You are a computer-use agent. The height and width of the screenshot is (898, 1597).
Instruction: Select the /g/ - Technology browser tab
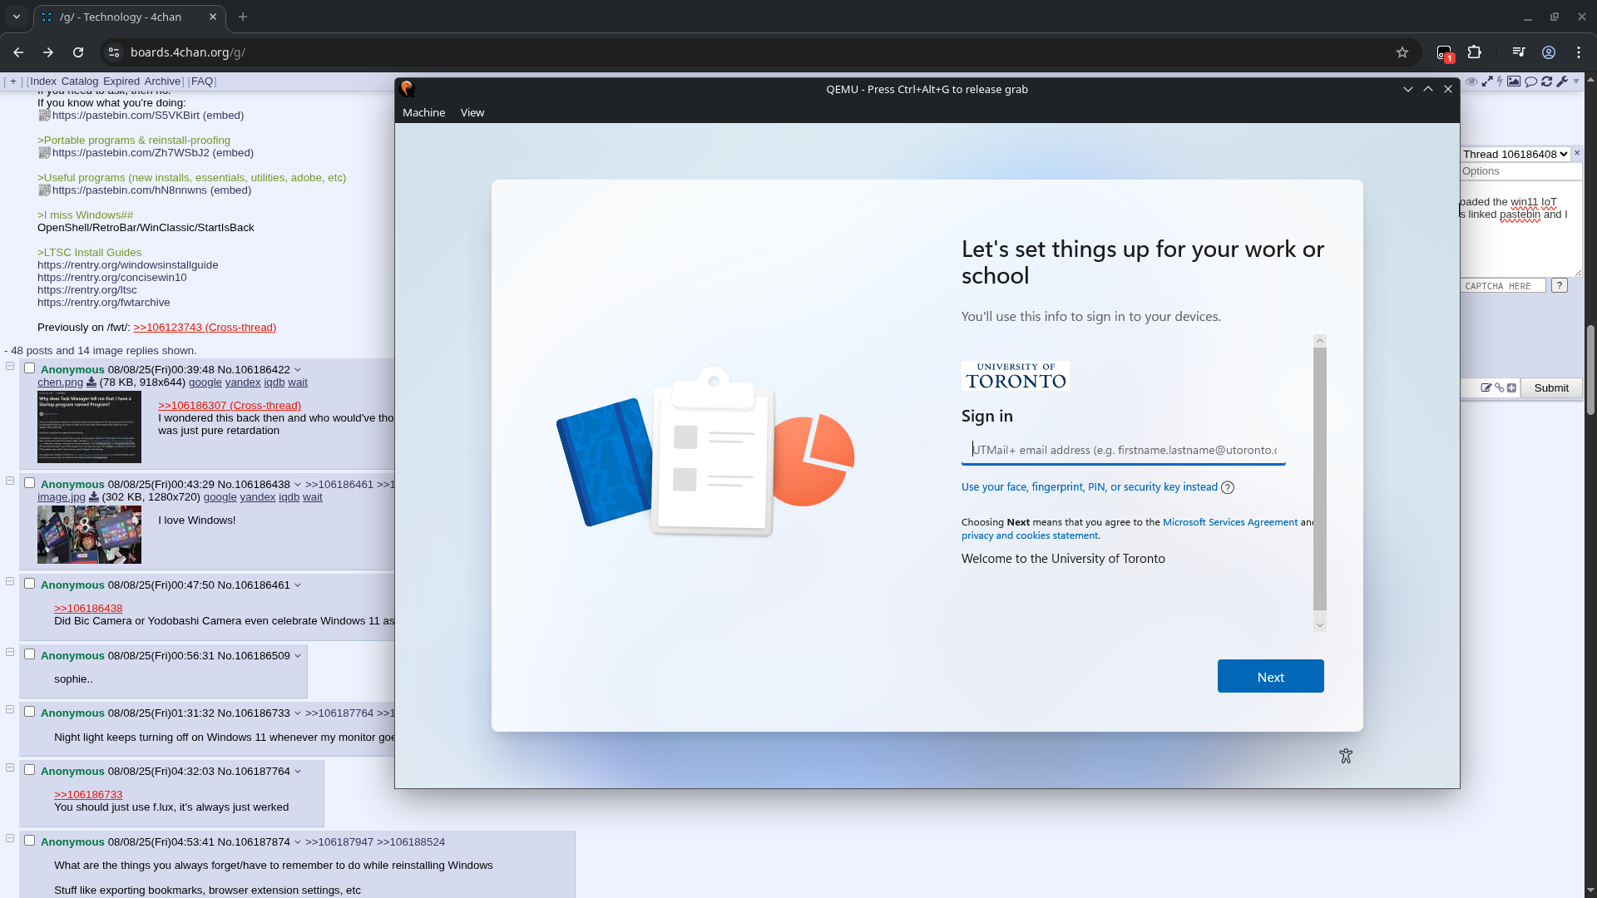(129, 17)
